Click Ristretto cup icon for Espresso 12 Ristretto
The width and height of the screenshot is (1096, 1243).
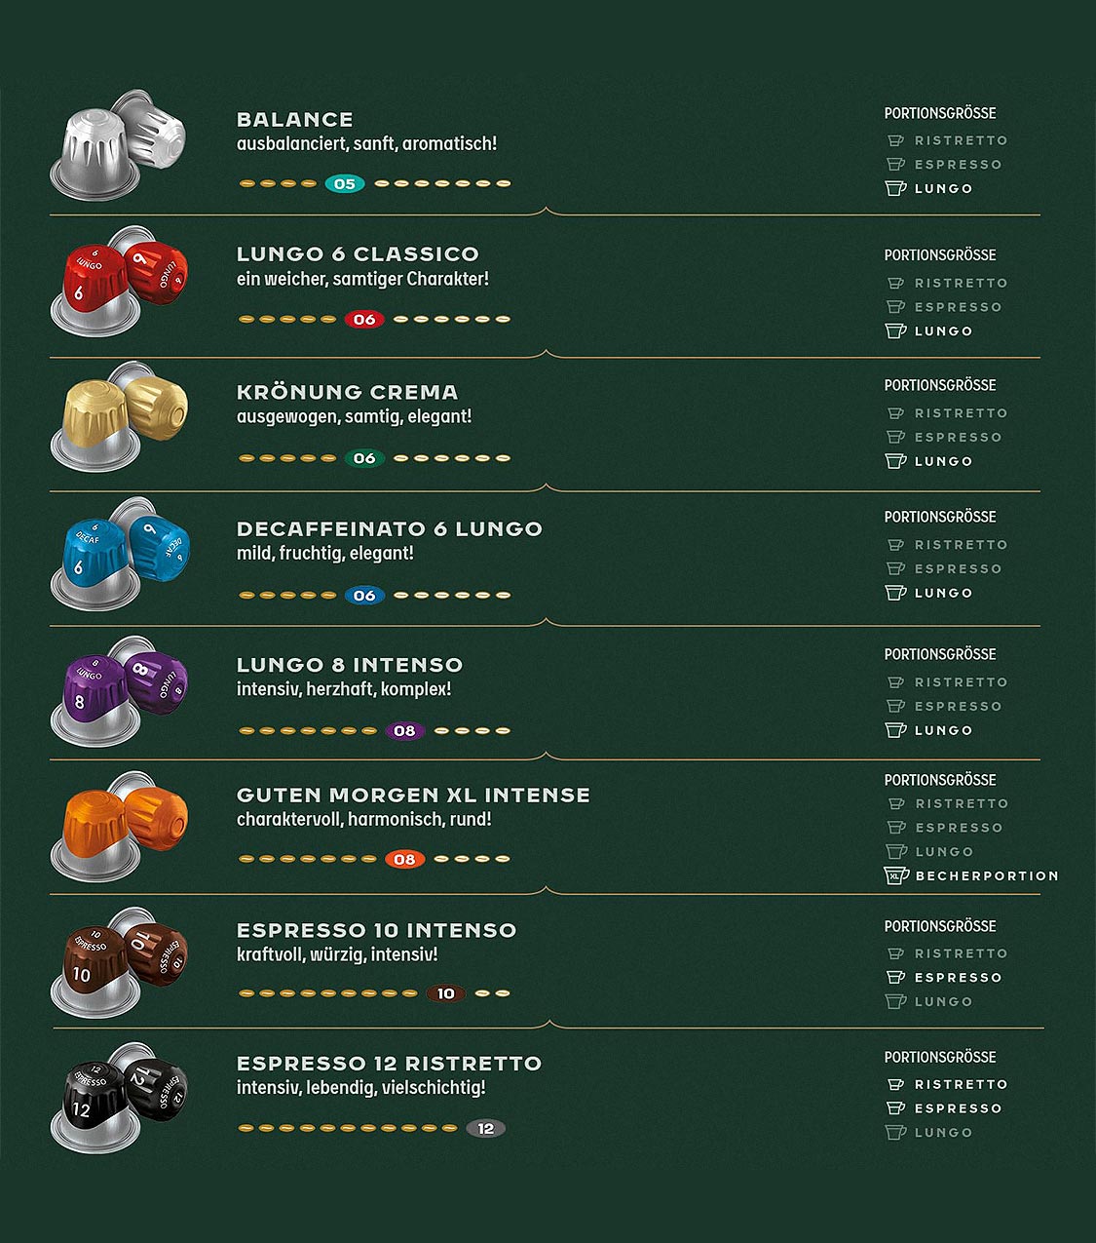895,1084
